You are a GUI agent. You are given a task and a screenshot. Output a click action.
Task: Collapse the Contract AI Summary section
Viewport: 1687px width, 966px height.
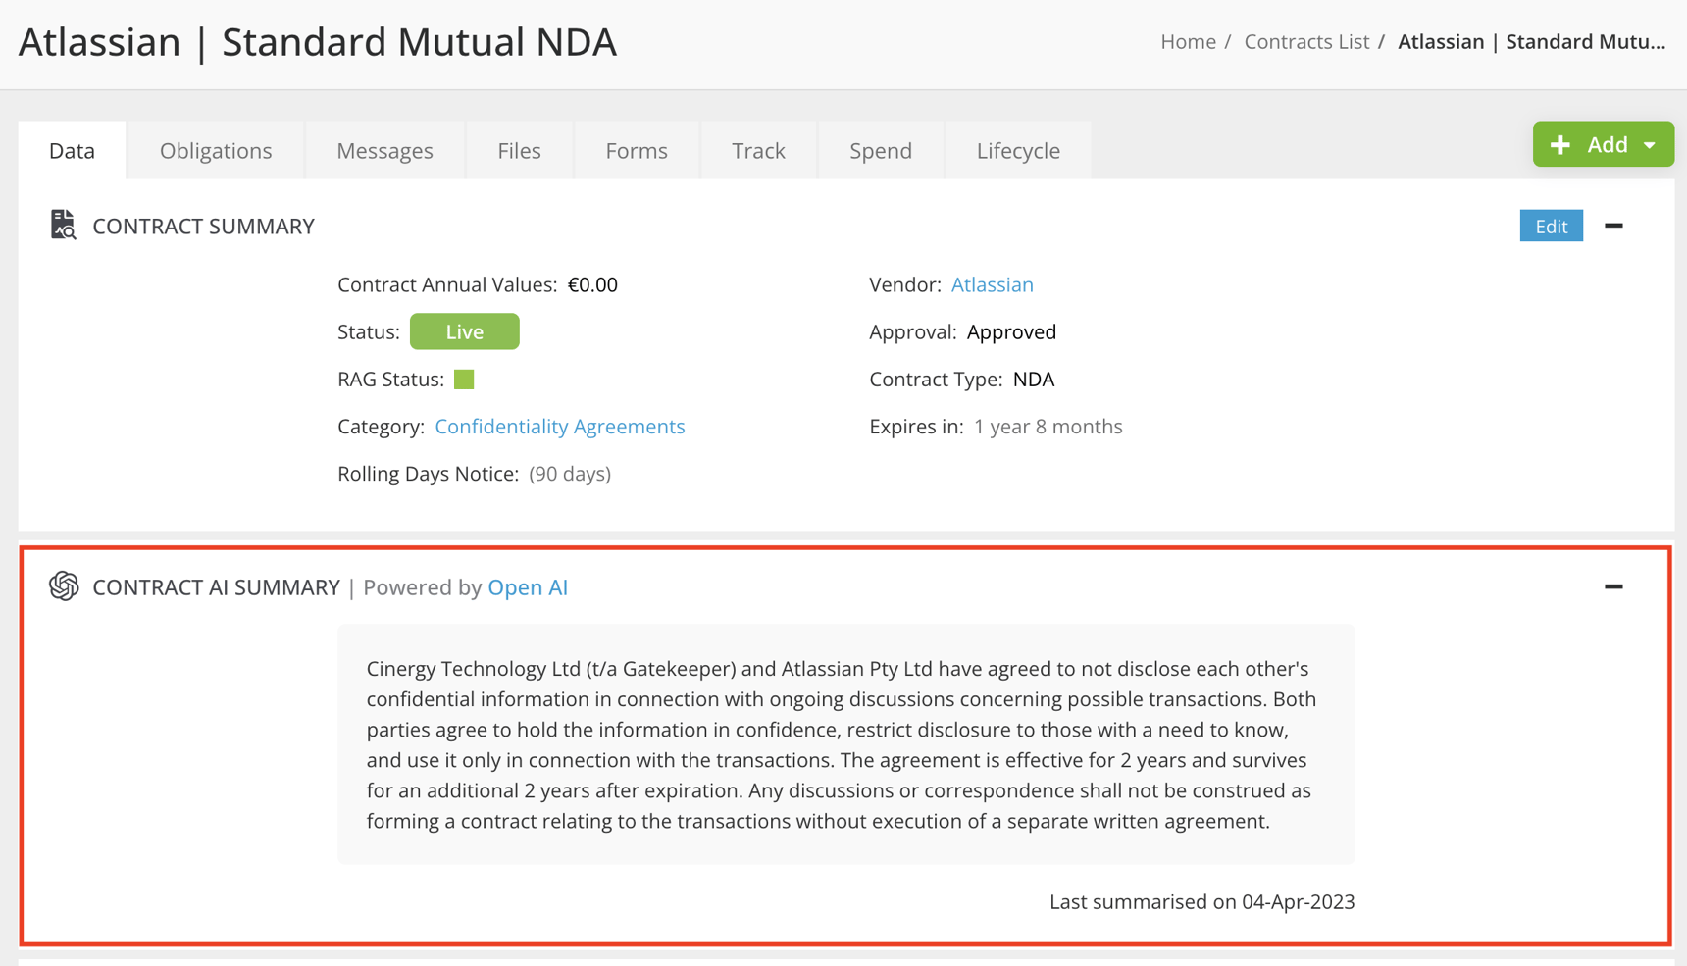(x=1613, y=586)
